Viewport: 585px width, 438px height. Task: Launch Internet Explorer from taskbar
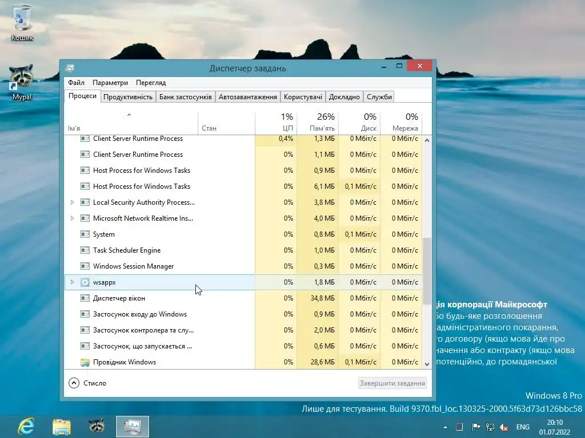(x=26, y=427)
